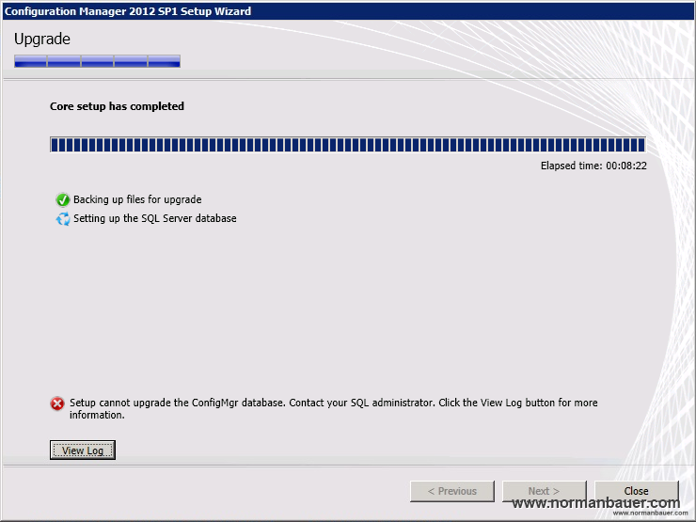The image size is (696, 522).
Task: Click green checkmark beside Backing up files
Action: pyautogui.click(x=63, y=199)
